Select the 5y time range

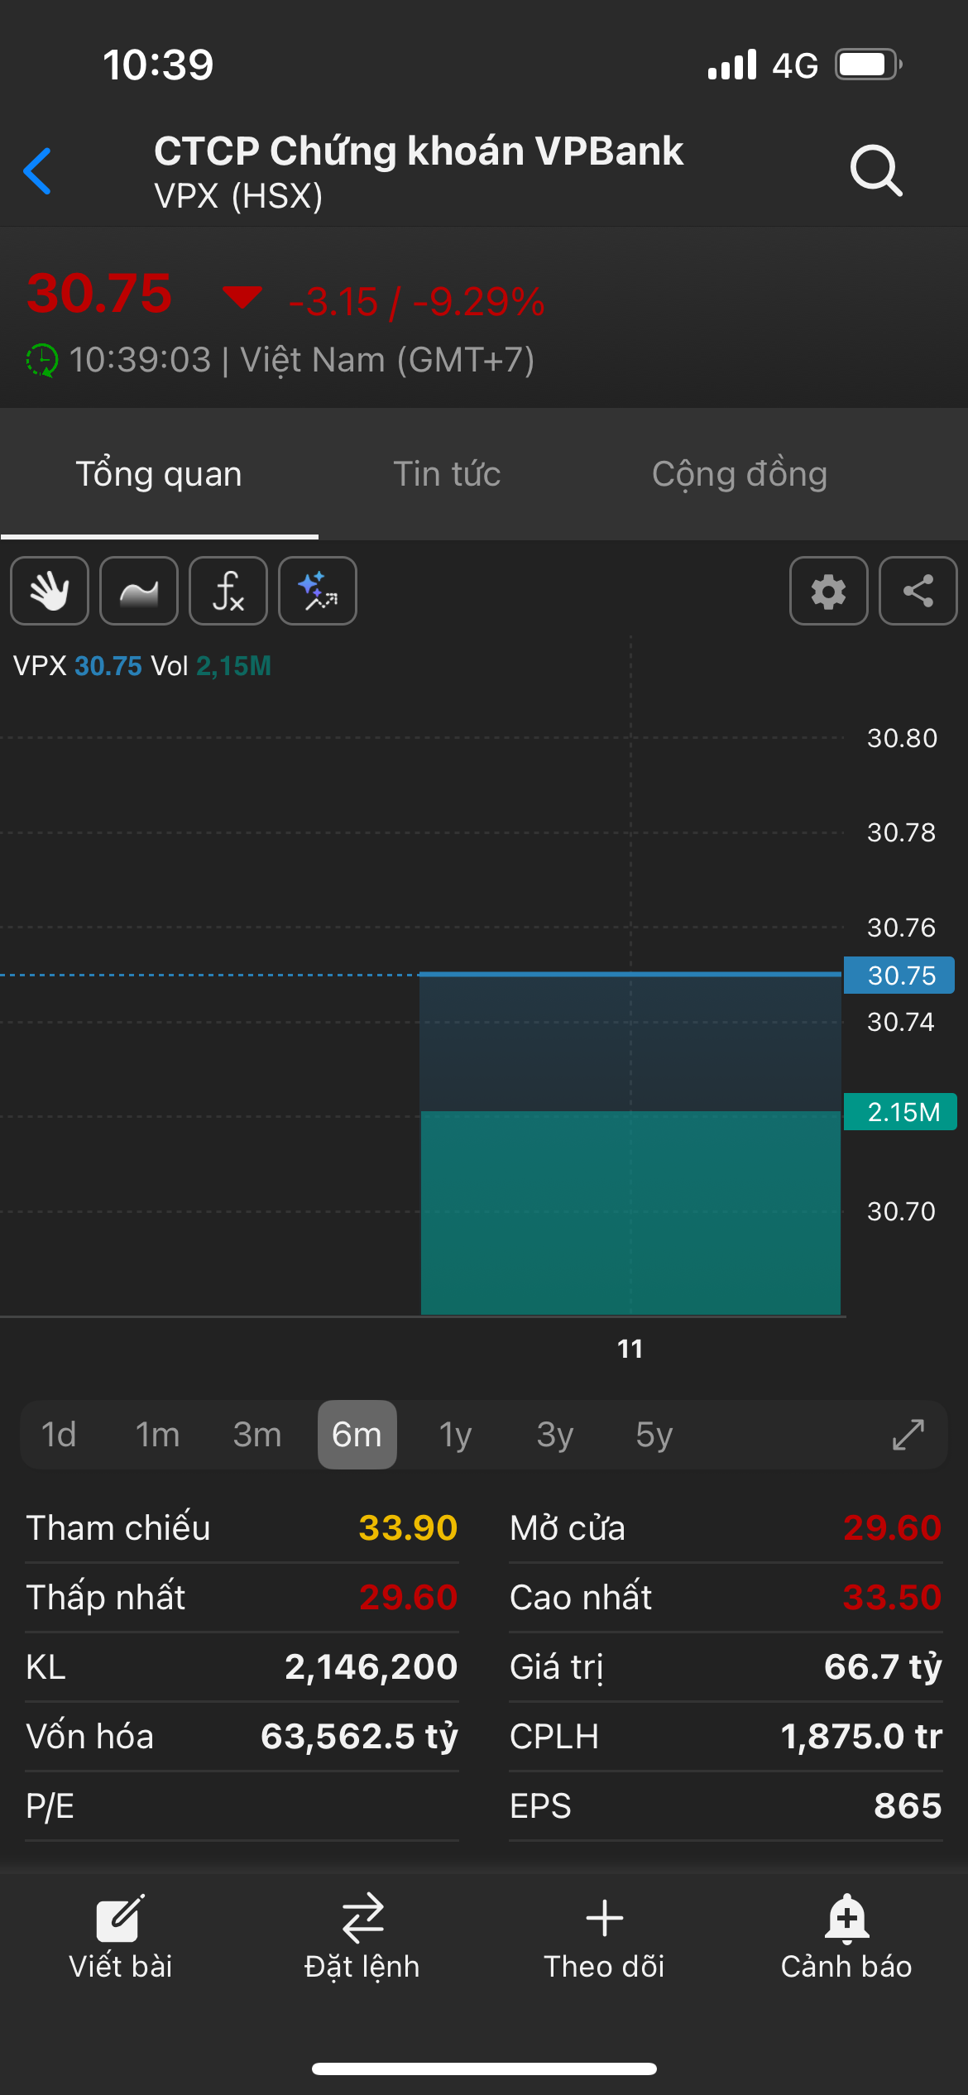point(654,1435)
